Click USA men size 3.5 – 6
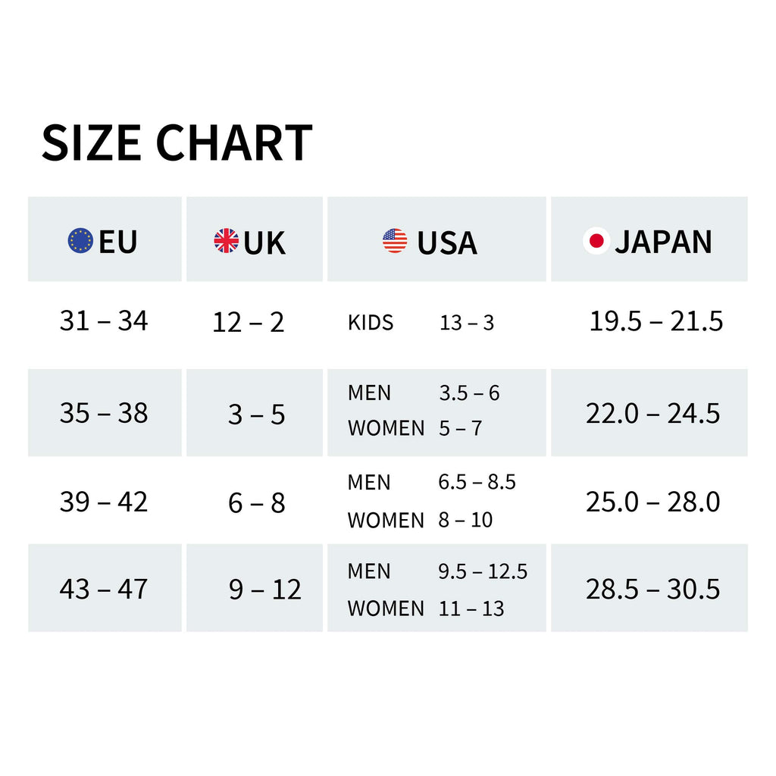776x776 pixels. pos(469,393)
